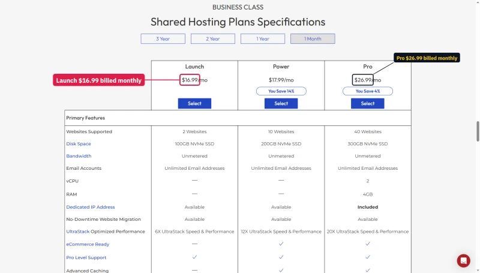This screenshot has width=480, height=273.
Task: Click the Shared Hosting Plans Specifications heading
Action: pos(238,22)
